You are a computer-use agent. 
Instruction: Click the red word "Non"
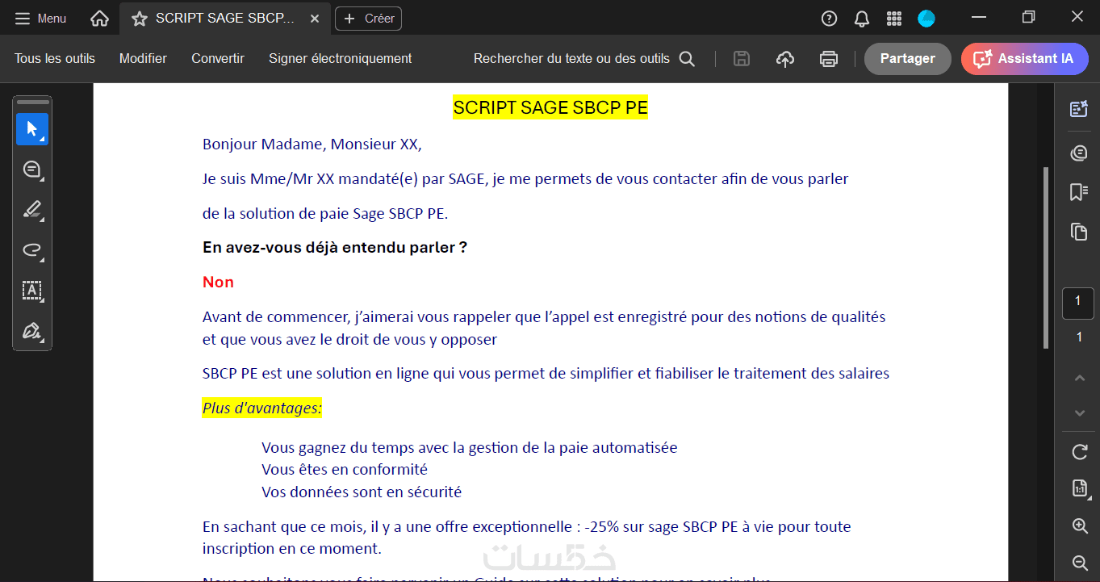[x=218, y=283]
